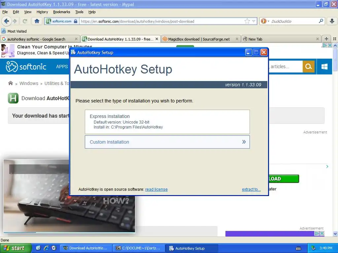Choose Express Installation in AutoHotkey Setup

click(167, 122)
